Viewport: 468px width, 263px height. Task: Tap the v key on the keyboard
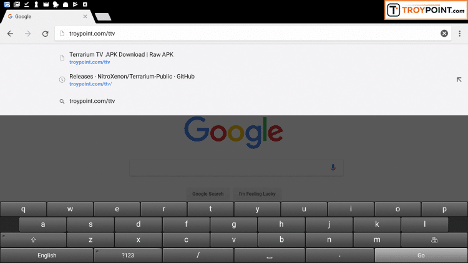[234, 240]
